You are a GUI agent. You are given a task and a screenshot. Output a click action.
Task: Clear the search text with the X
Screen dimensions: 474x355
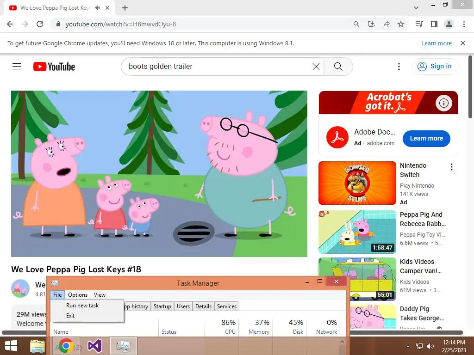(316, 67)
